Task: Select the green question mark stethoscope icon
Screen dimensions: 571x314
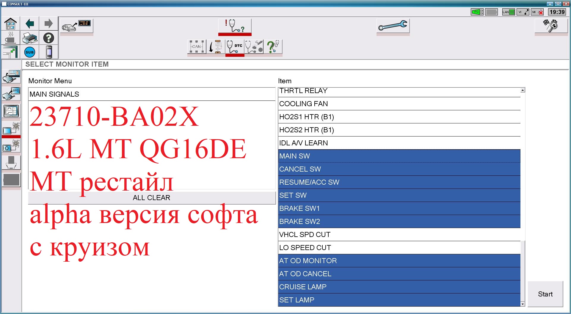Action: [x=273, y=47]
